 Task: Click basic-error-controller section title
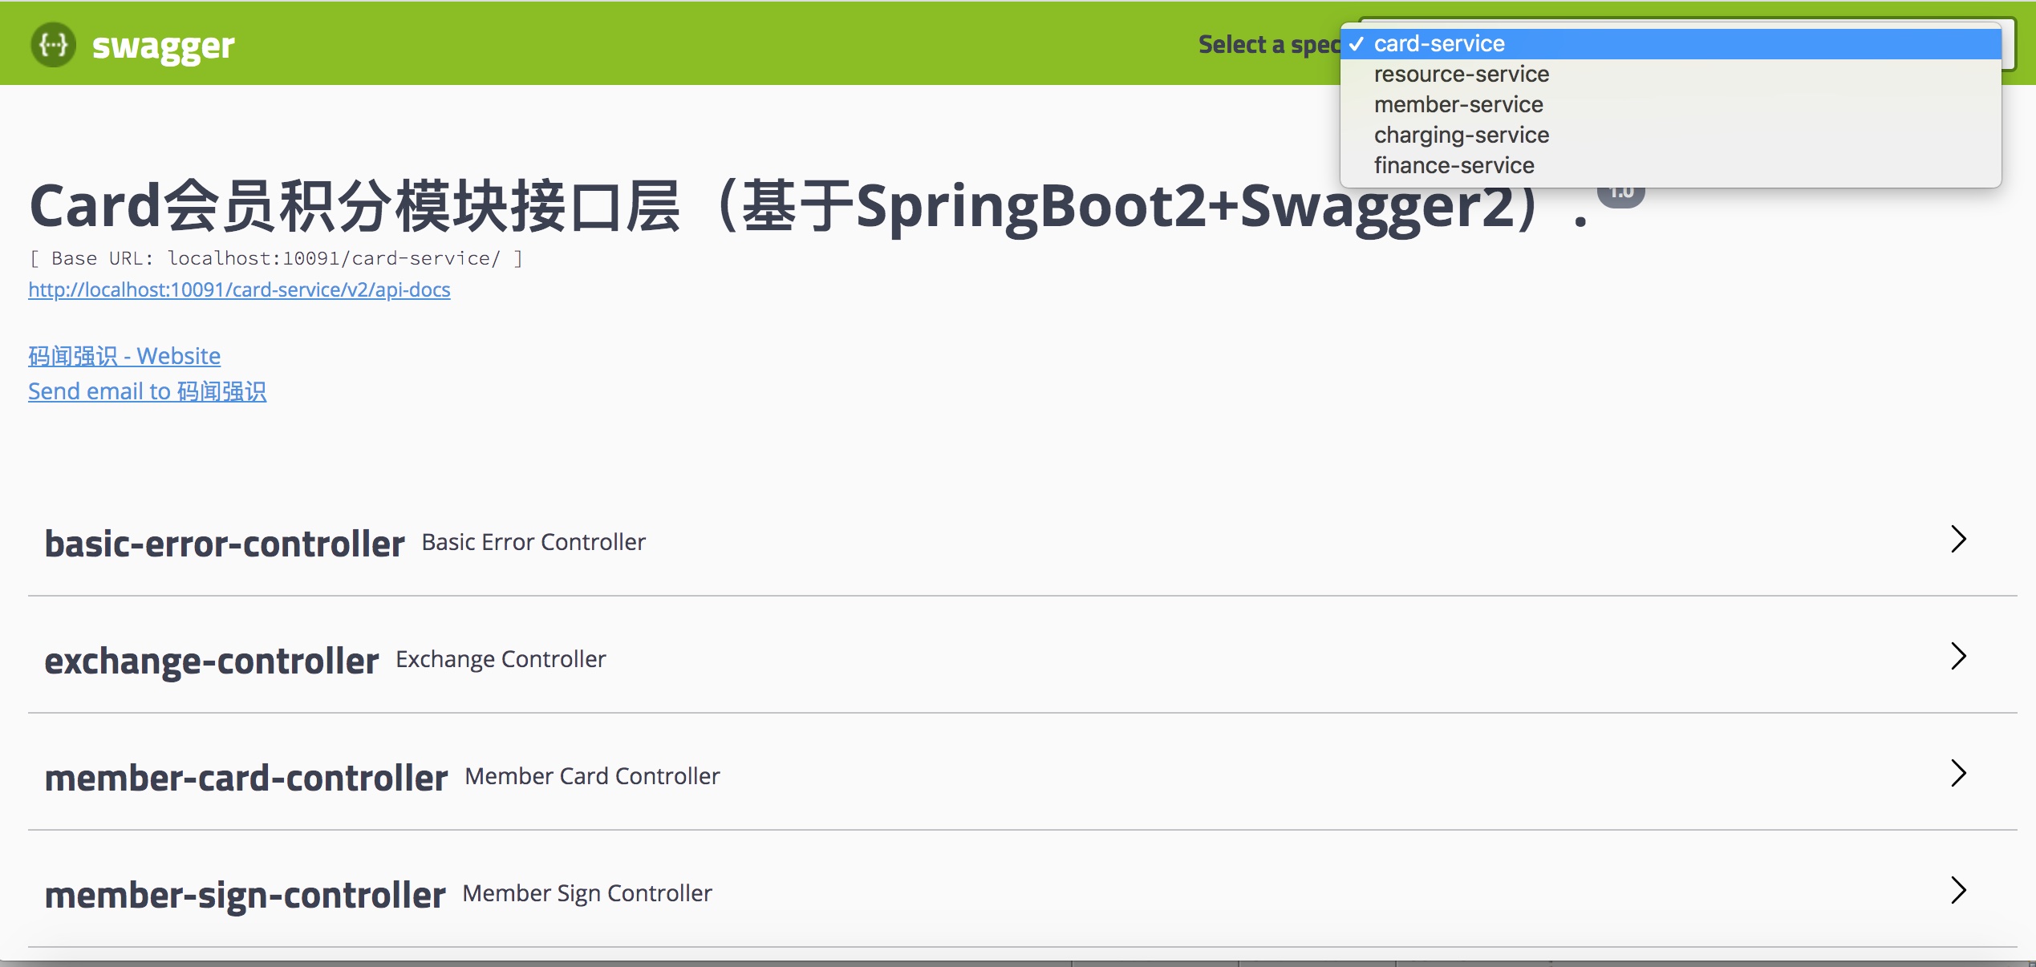pos(224,544)
